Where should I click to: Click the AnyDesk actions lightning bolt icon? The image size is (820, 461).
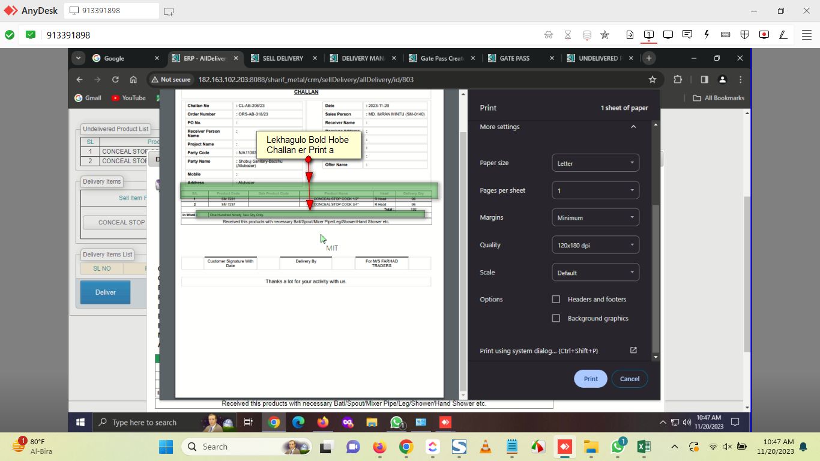click(x=707, y=35)
